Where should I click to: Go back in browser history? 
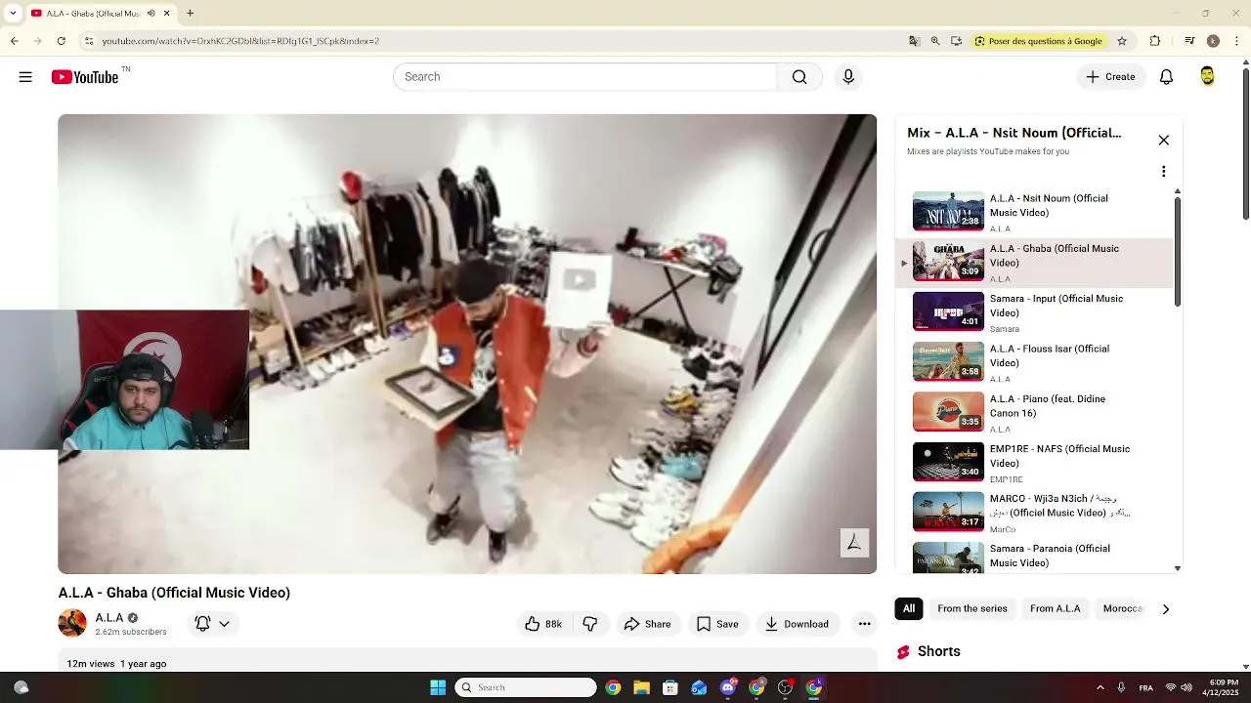pos(15,41)
